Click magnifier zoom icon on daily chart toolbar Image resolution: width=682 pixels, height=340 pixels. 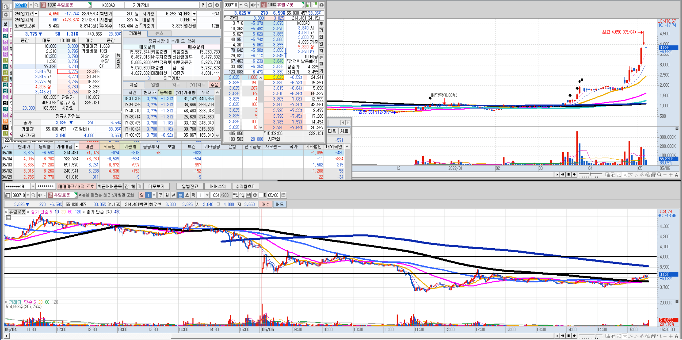[x=659, y=175]
